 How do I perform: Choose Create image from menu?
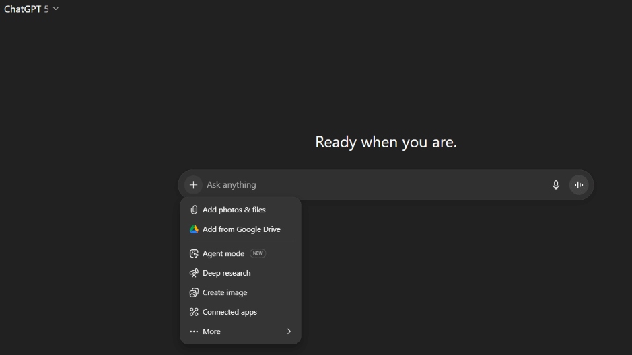pyautogui.click(x=241, y=292)
